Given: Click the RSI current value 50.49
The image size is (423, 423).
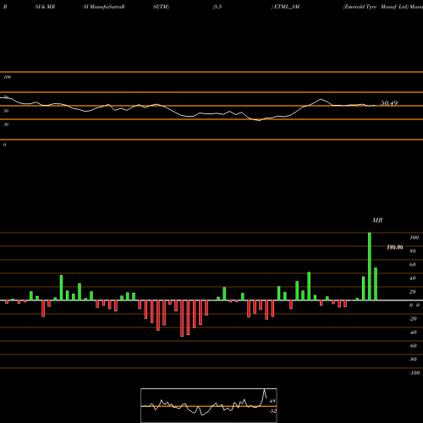Looking at the screenshot, I should (x=389, y=103).
